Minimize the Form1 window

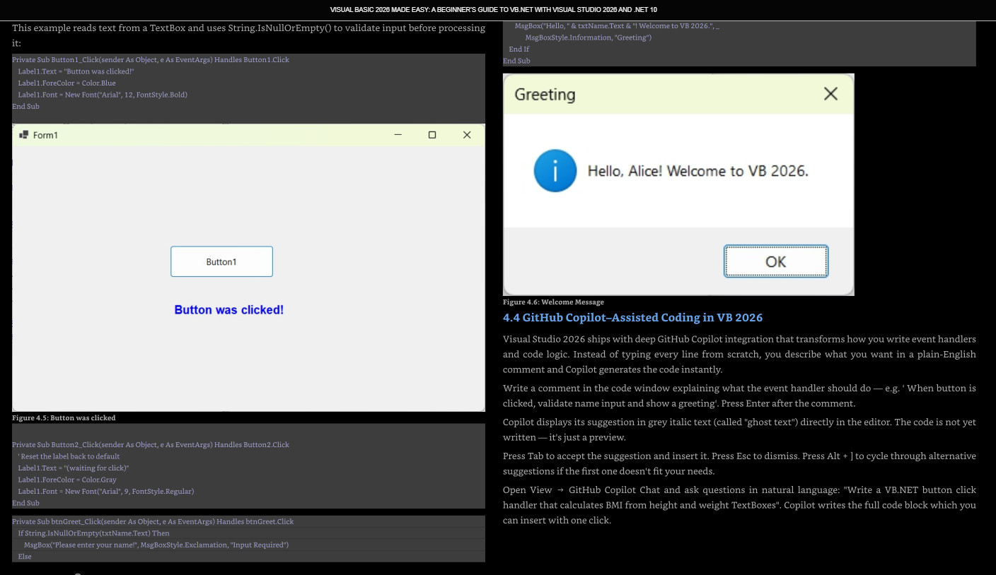[x=398, y=134]
